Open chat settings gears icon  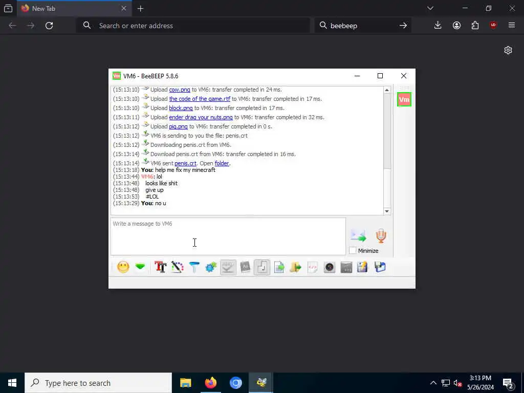click(x=211, y=267)
